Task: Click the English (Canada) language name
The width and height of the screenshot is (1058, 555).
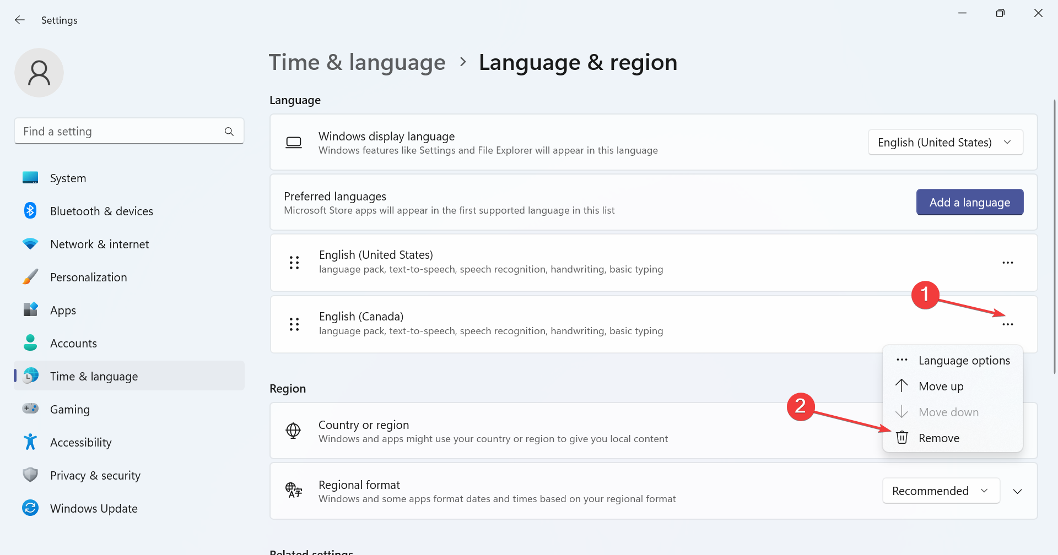Action: 361,317
